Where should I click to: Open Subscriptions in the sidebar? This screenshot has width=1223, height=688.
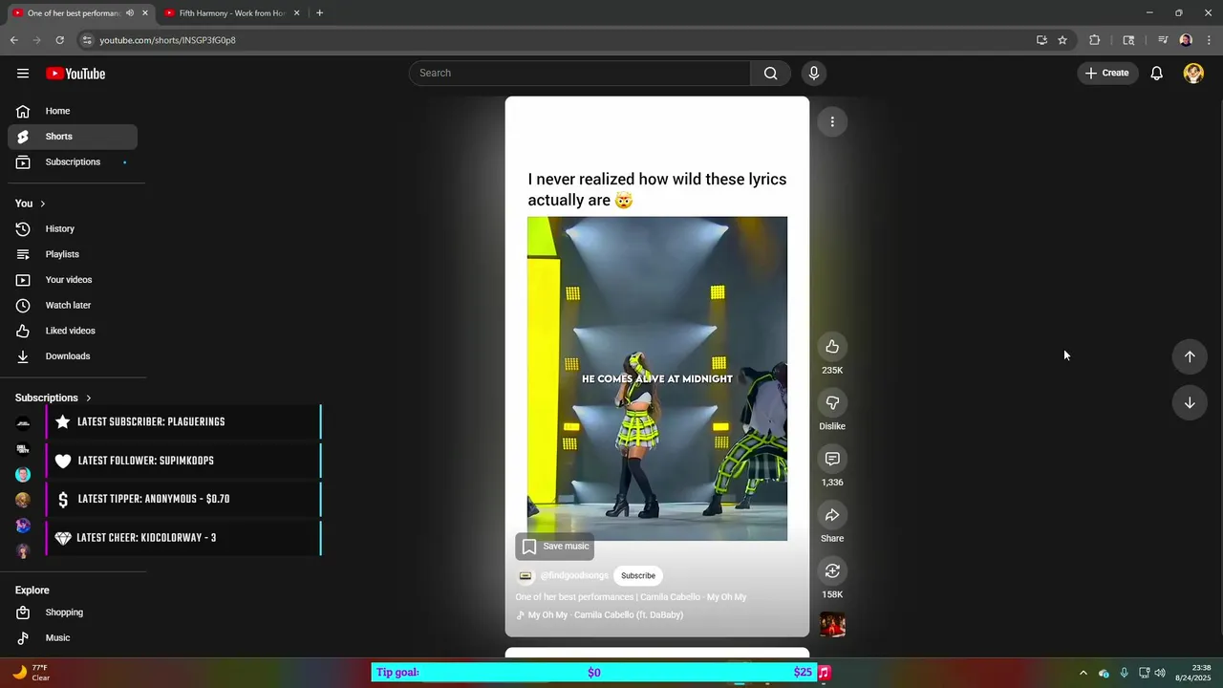coord(73,162)
